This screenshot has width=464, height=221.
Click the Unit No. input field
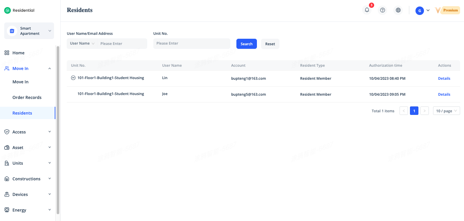(191, 44)
